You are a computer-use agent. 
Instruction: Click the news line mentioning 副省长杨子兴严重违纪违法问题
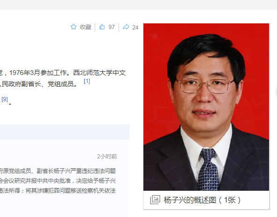[x=58, y=171]
